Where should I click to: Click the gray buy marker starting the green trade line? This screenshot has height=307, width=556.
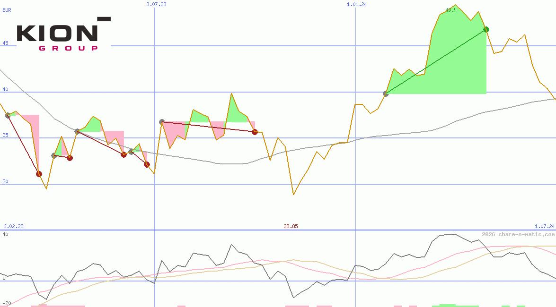pyautogui.click(x=386, y=94)
